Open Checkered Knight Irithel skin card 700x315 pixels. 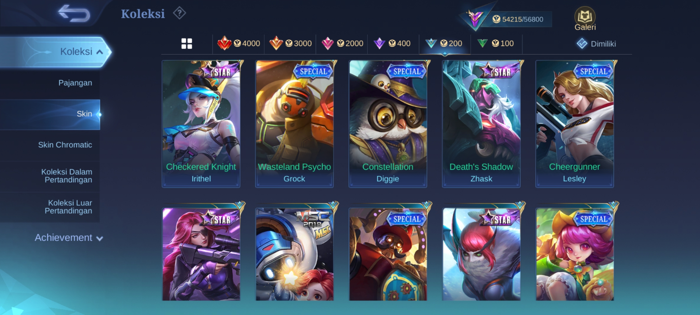201,124
